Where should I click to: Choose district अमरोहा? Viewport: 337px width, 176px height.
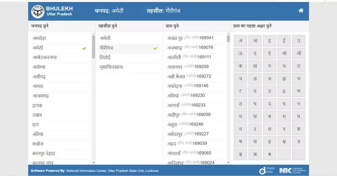[60, 38]
